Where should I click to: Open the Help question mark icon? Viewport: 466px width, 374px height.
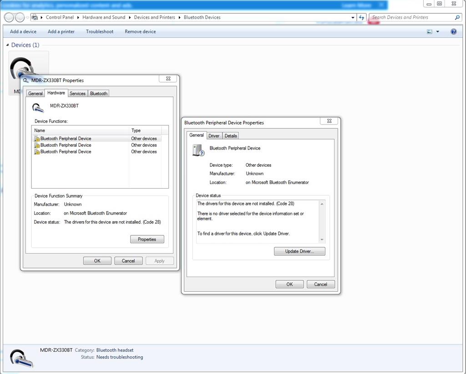click(454, 31)
